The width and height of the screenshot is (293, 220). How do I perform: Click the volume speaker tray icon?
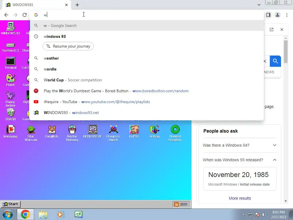264,215
